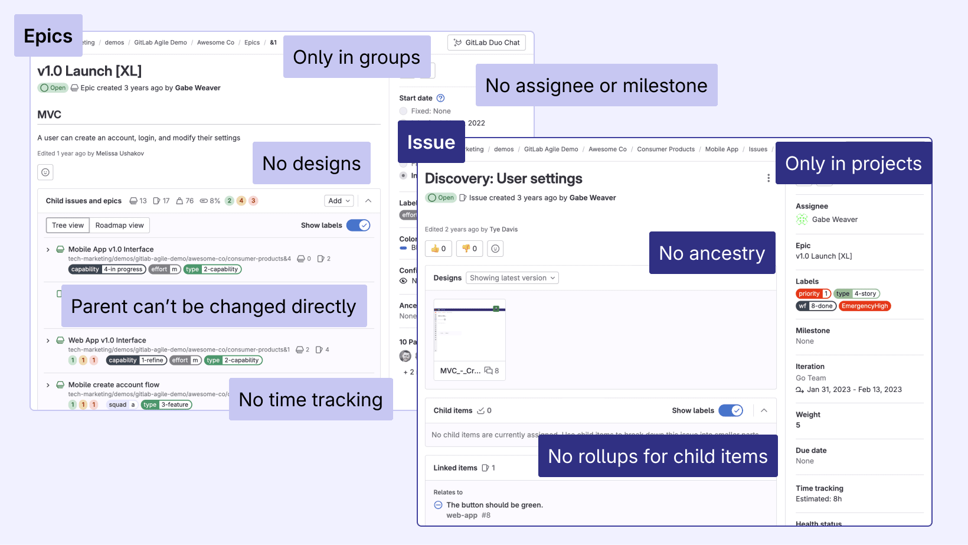968x545 pixels.
Task: Open 'GitLab Agile Demo' breadcrumb in epic window
Action: click(161, 43)
